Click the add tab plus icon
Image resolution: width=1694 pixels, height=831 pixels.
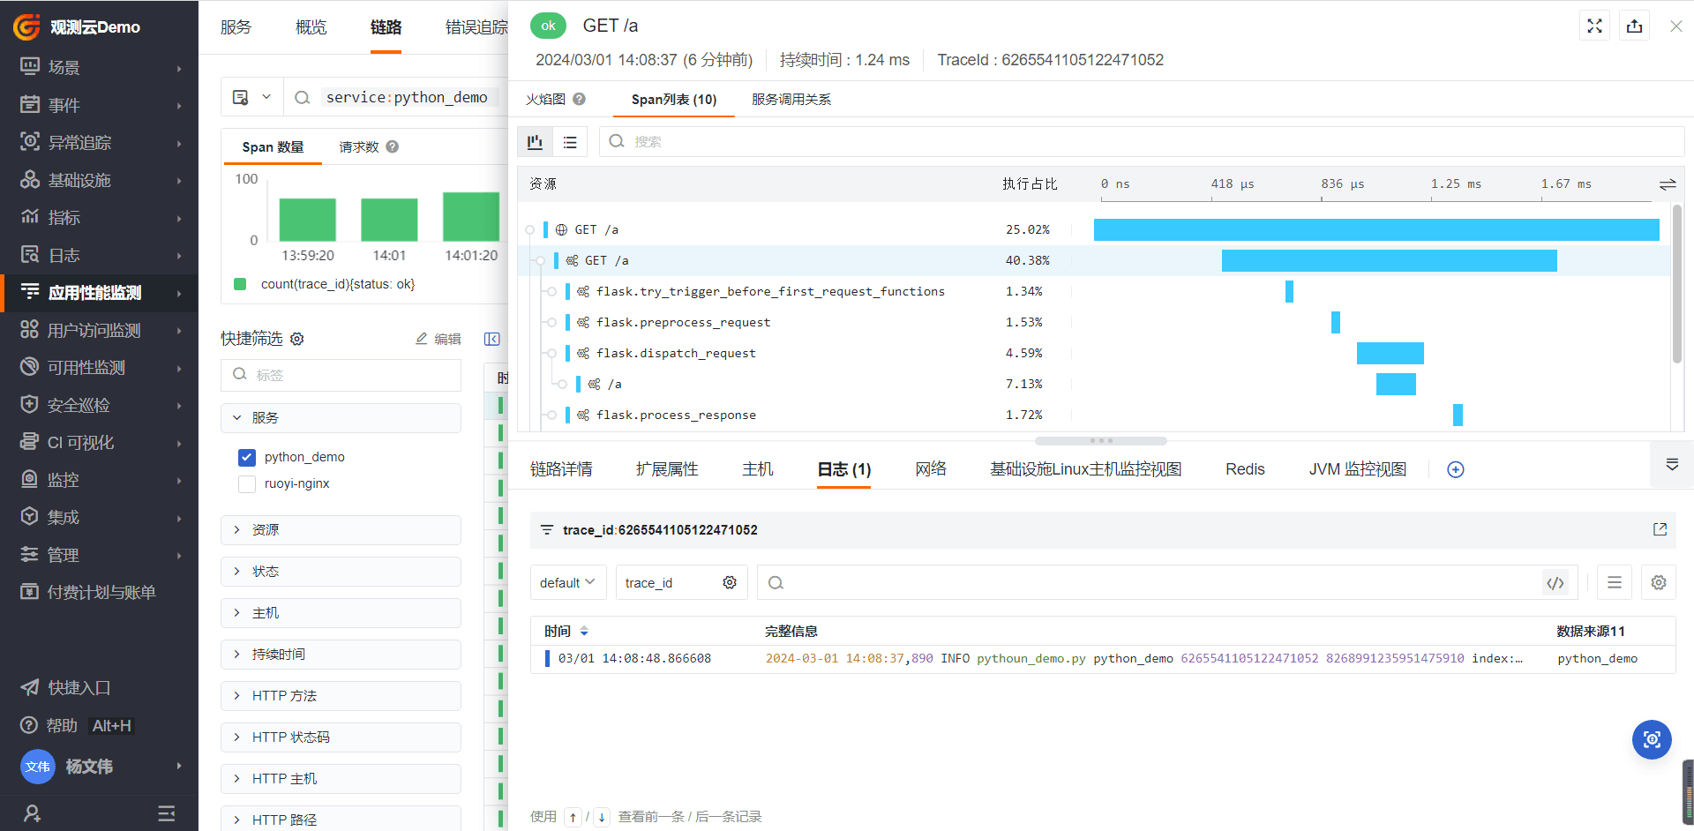coord(1456,469)
